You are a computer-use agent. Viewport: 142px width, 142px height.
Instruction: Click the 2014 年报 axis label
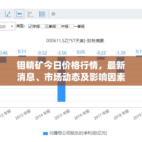43,115
